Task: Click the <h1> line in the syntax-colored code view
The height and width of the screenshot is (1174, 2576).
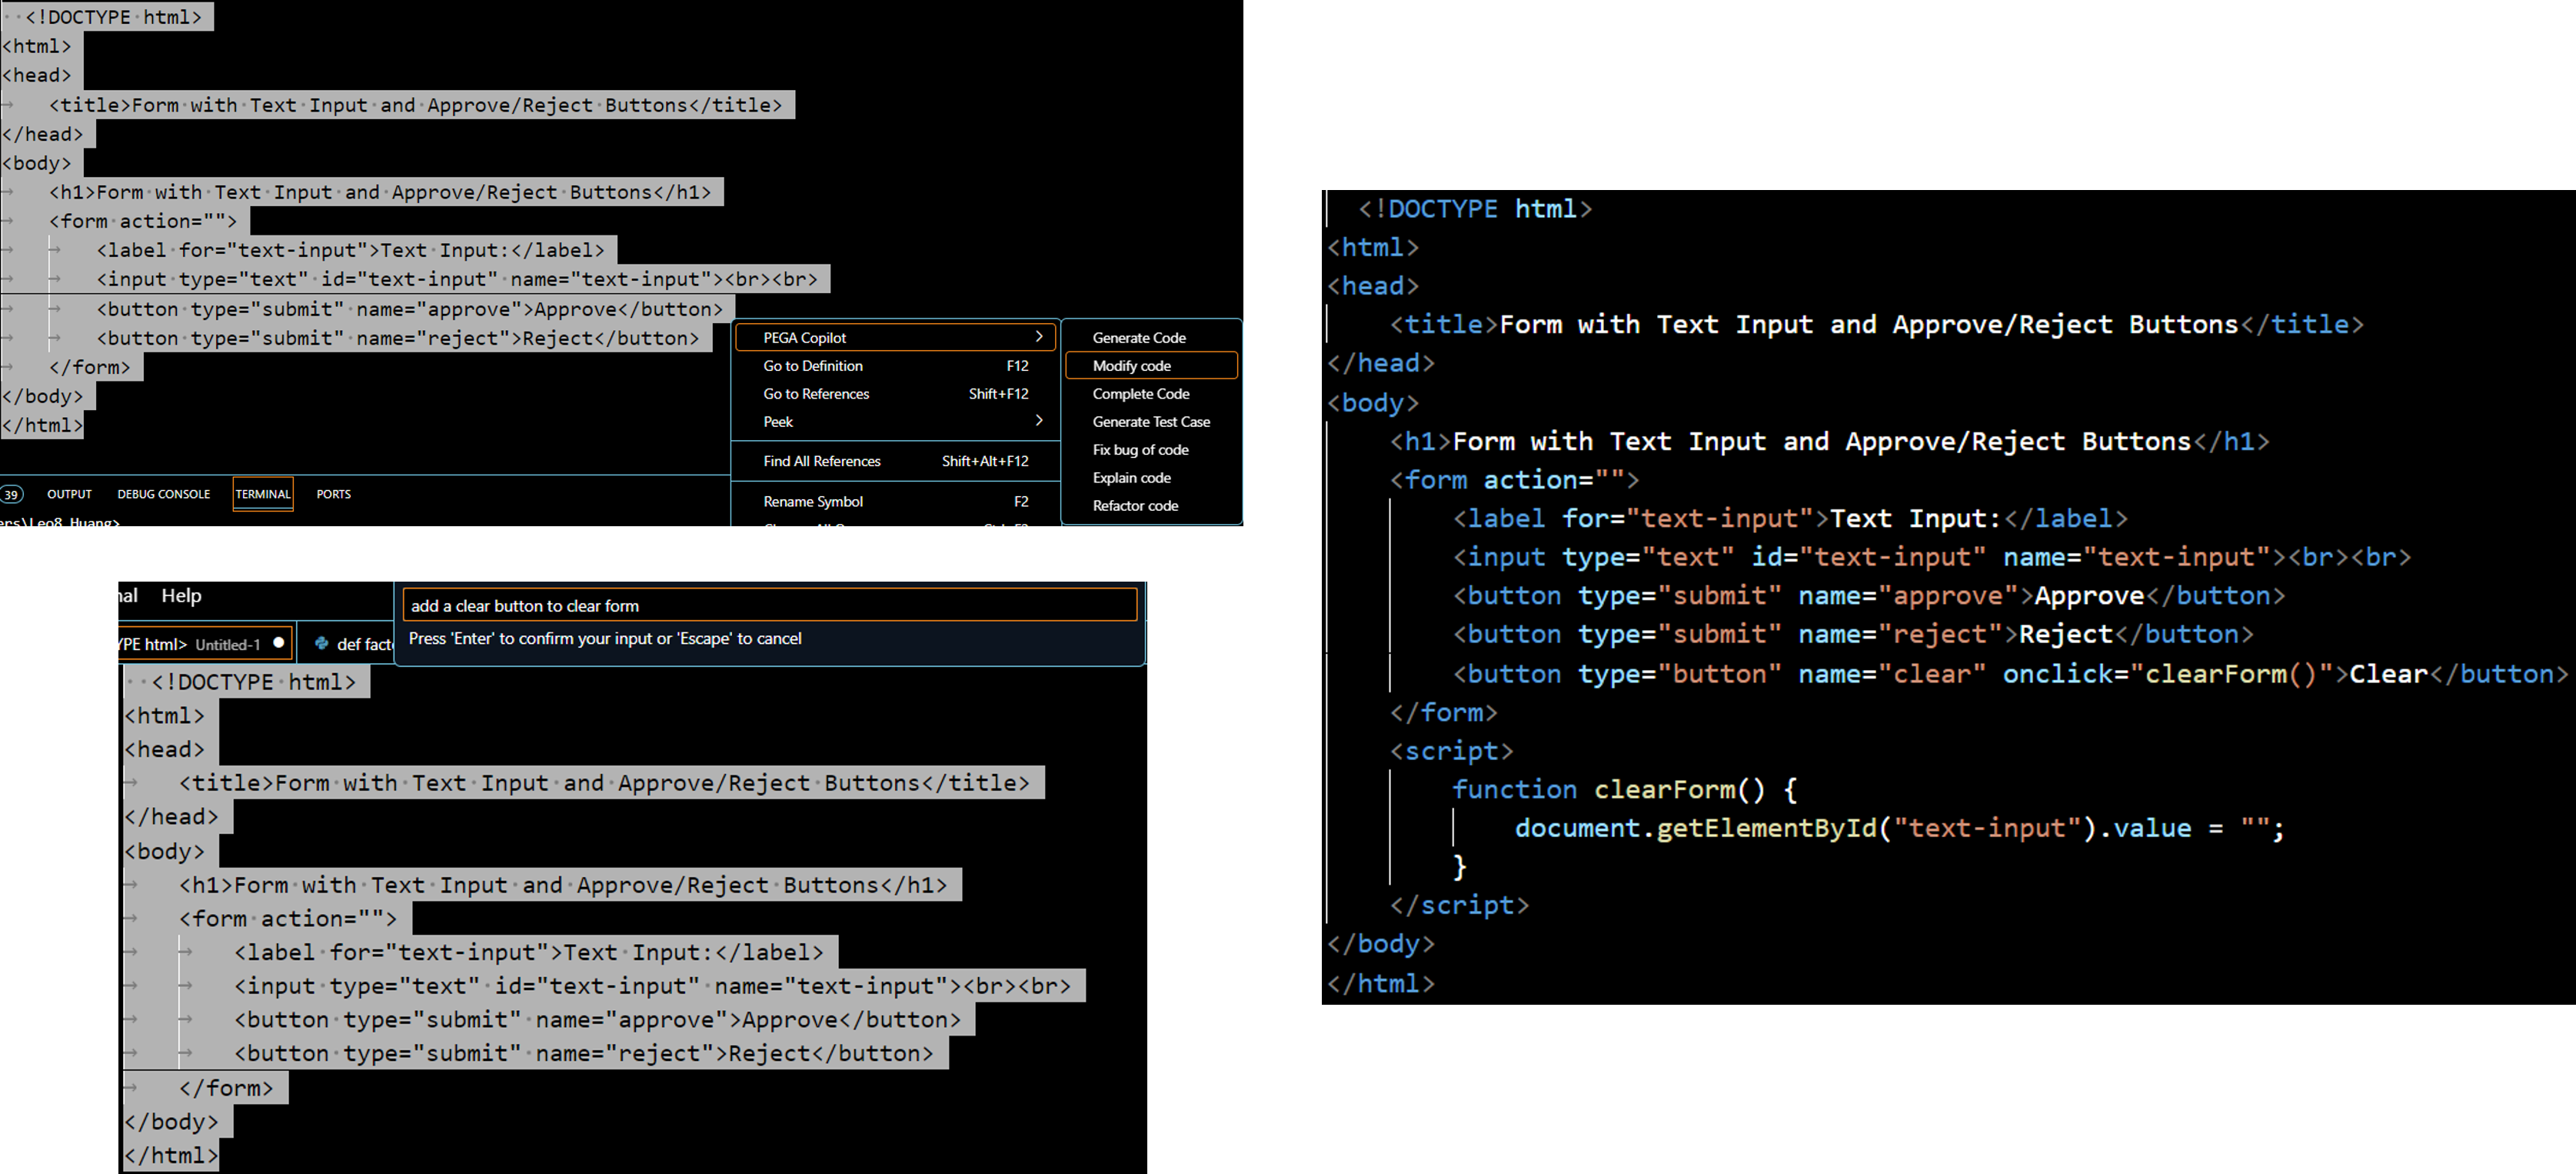Action: (1829, 442)
